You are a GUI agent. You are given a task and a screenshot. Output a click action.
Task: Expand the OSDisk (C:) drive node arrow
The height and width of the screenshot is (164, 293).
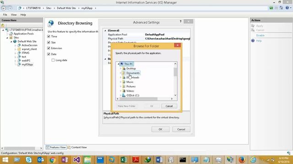point(121,95)
